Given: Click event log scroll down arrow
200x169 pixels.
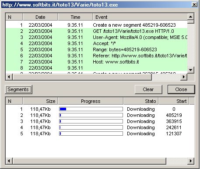Looking at the screenshot, I should click(190, 70).
